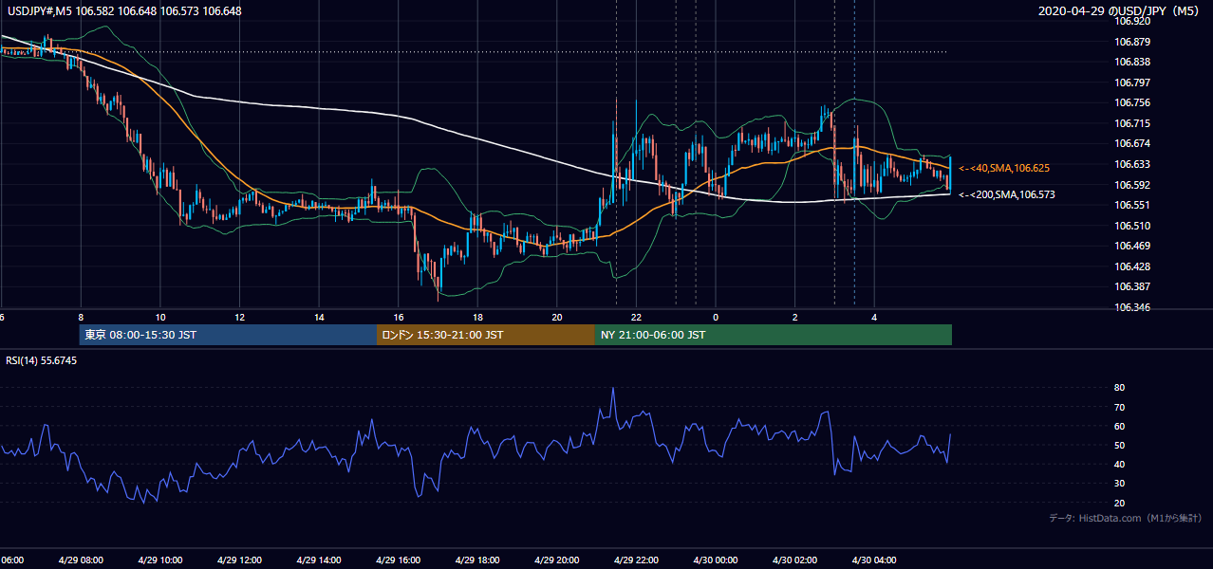Viewport: 1213px width, 569px height.
Task: Click RSI scale level 40
Action: point(1120,464)
